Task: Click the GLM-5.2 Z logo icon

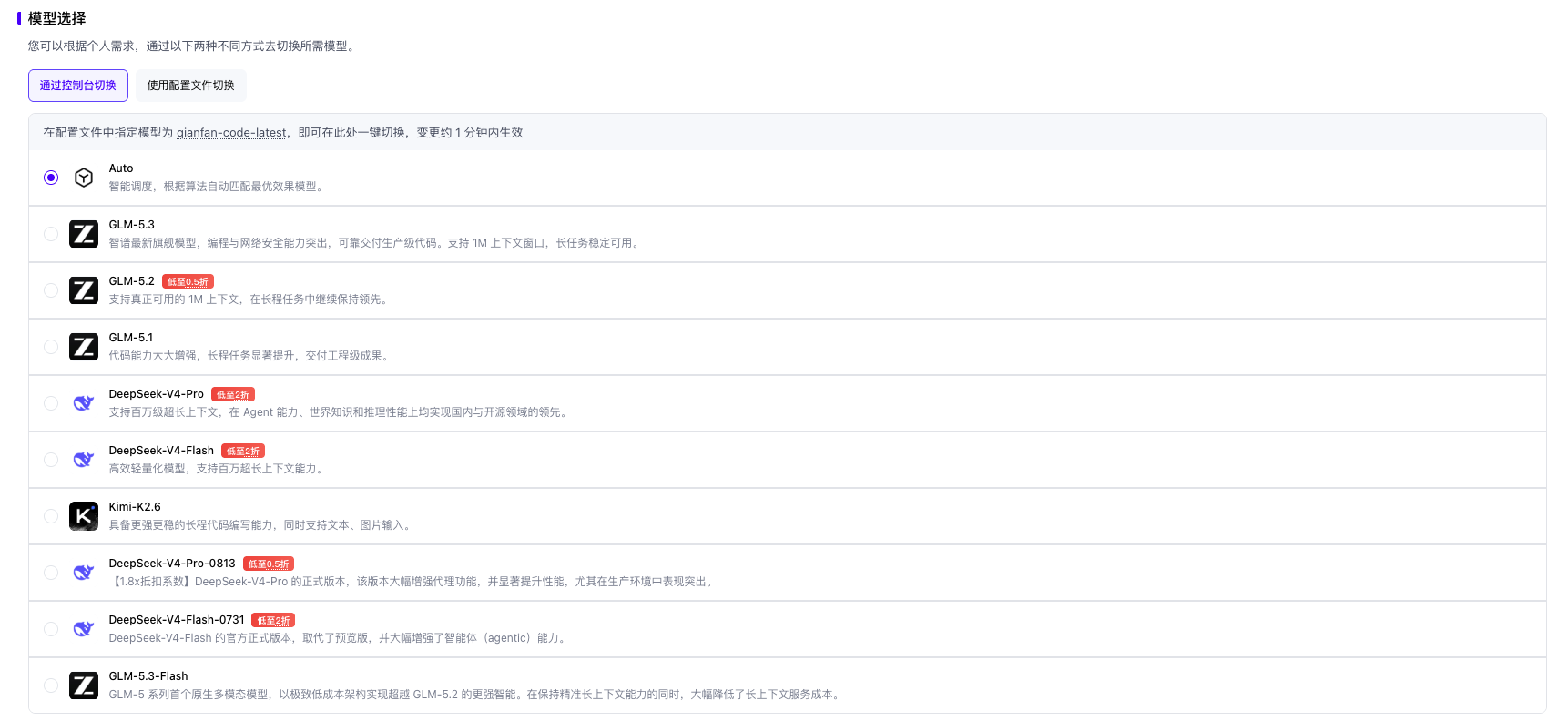Action: (84, 290)
